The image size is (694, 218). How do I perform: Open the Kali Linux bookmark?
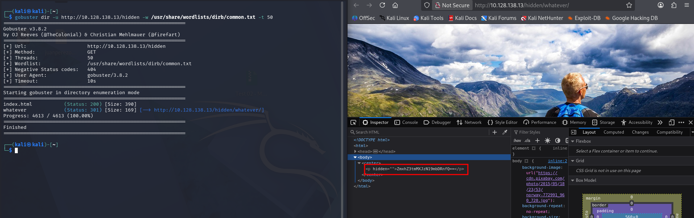coord(394,18)
